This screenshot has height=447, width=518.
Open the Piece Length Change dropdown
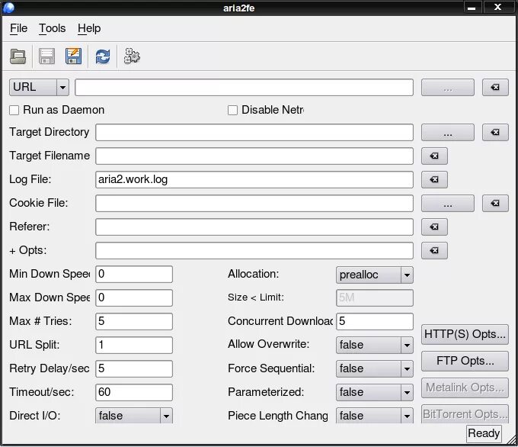click(375, 416)
